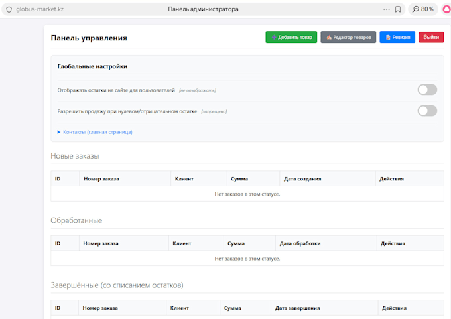
Task: Bookmark this page with the bookmark icon
Action: coord(398,9)
